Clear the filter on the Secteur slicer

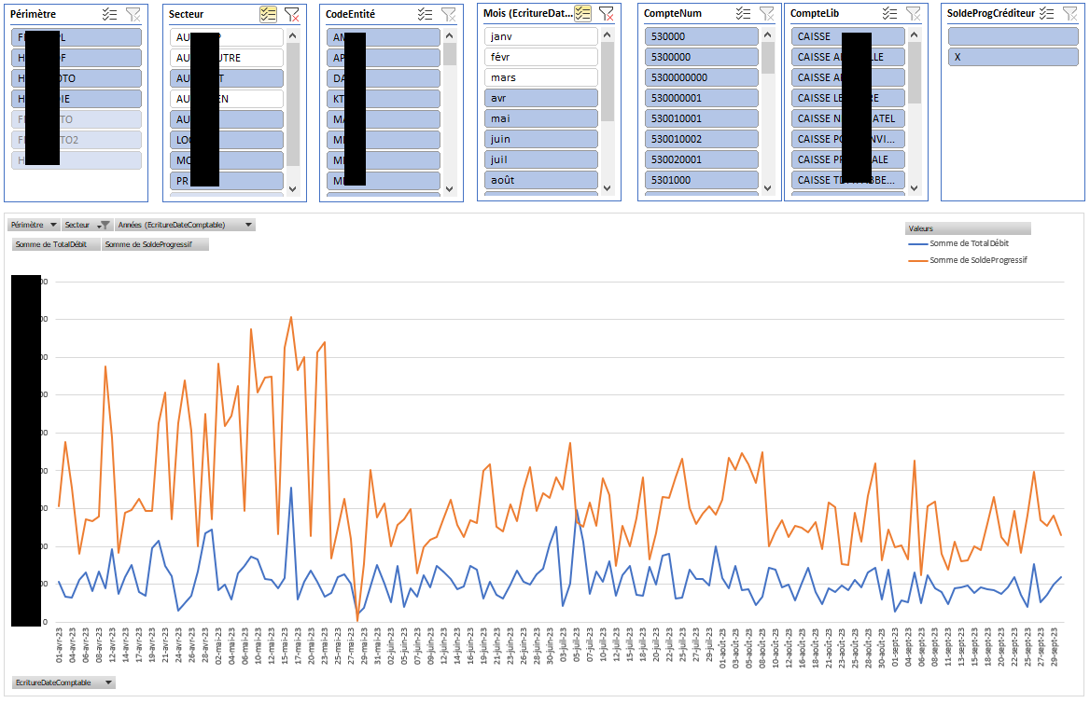292,14
